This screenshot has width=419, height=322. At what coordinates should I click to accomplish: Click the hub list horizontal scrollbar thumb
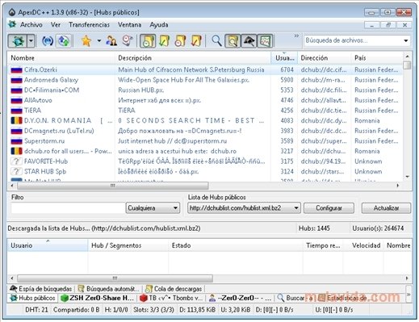(113, 186)
